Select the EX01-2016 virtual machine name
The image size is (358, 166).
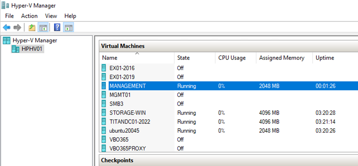click(122, 68)
